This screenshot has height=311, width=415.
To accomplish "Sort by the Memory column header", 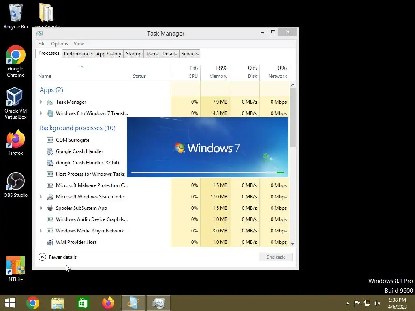I will [215, 72].
